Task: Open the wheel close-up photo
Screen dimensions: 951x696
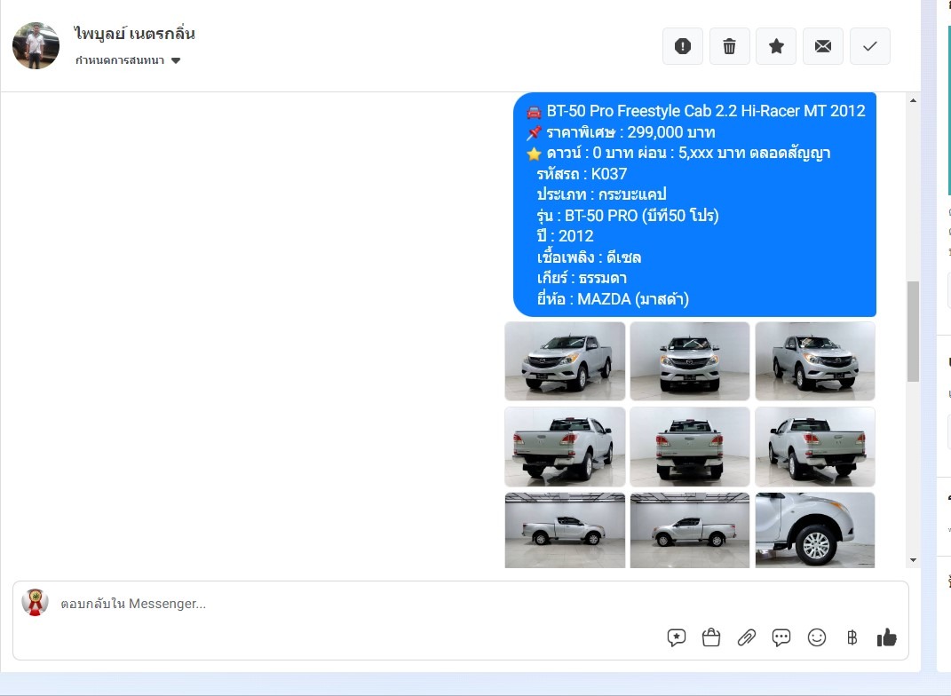Action: (815, 531)
